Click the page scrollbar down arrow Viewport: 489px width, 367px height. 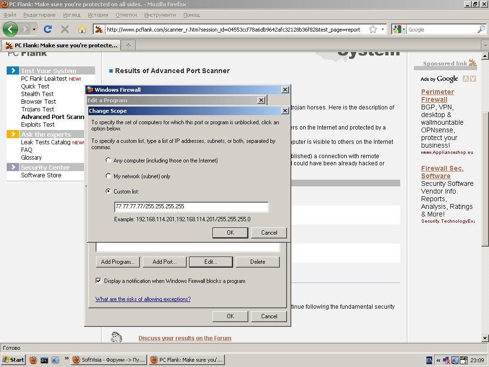tap(485, 338)
